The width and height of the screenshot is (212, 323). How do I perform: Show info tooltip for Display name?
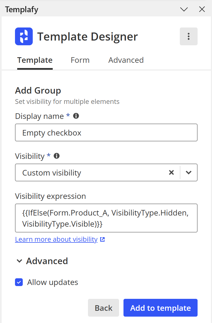click(x=76, y=116)
